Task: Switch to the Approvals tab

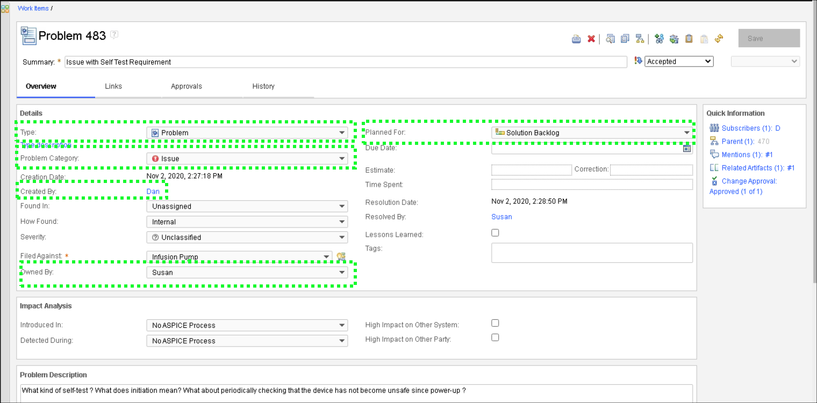Action: pos(186,86)
